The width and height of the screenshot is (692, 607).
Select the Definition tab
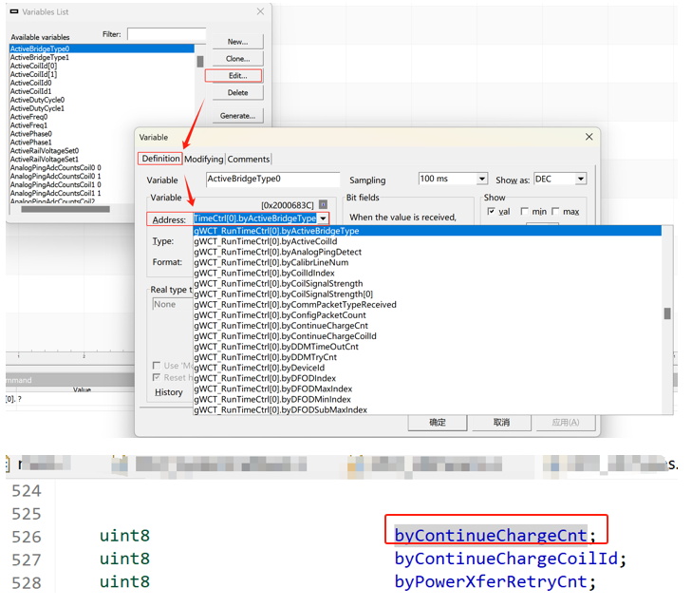tap(160, 160)
